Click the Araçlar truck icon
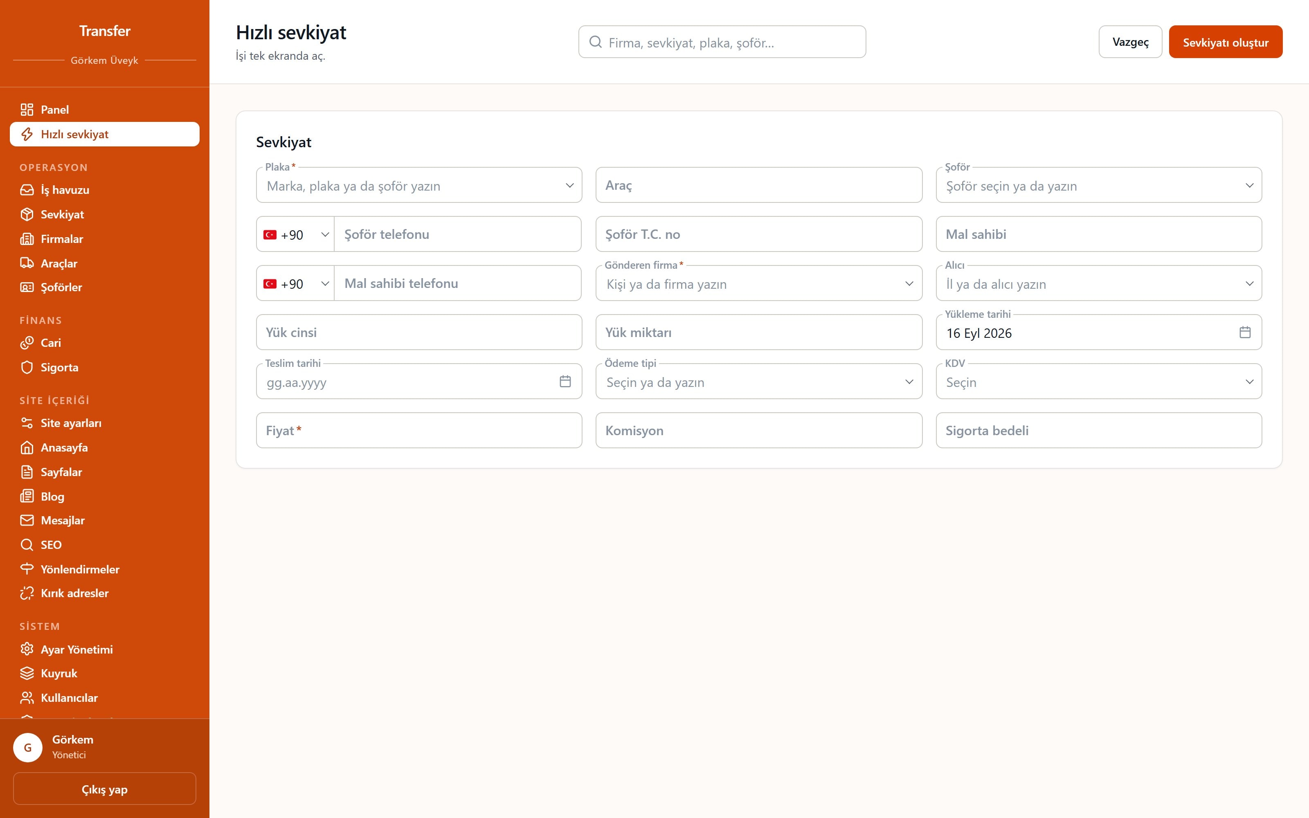This screenshot has width=1309, height=818. pos(27,263)
